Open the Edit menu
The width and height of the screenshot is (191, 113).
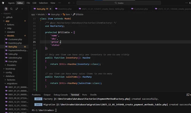click(35, 3)
